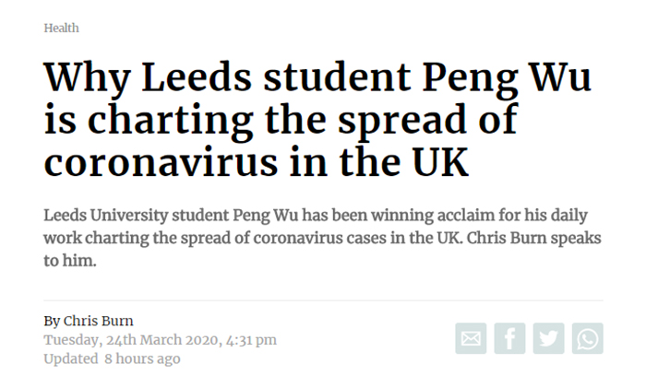Click the 'Updated 8 hours ago' text
Image resolution: width=646 pixels, height=387 pixels.
point(112,358)
